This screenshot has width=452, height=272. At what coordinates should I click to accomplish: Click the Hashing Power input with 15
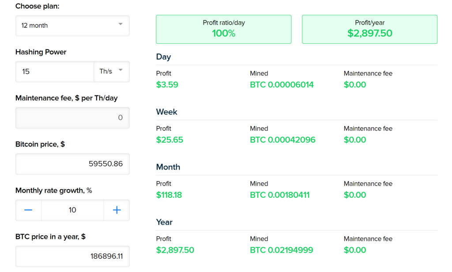click(55, 72)
